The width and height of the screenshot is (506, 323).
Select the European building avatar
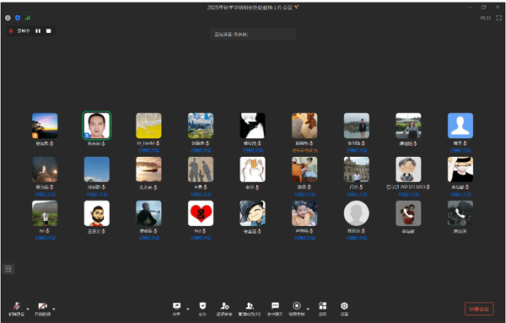click(x=357, y=170)
